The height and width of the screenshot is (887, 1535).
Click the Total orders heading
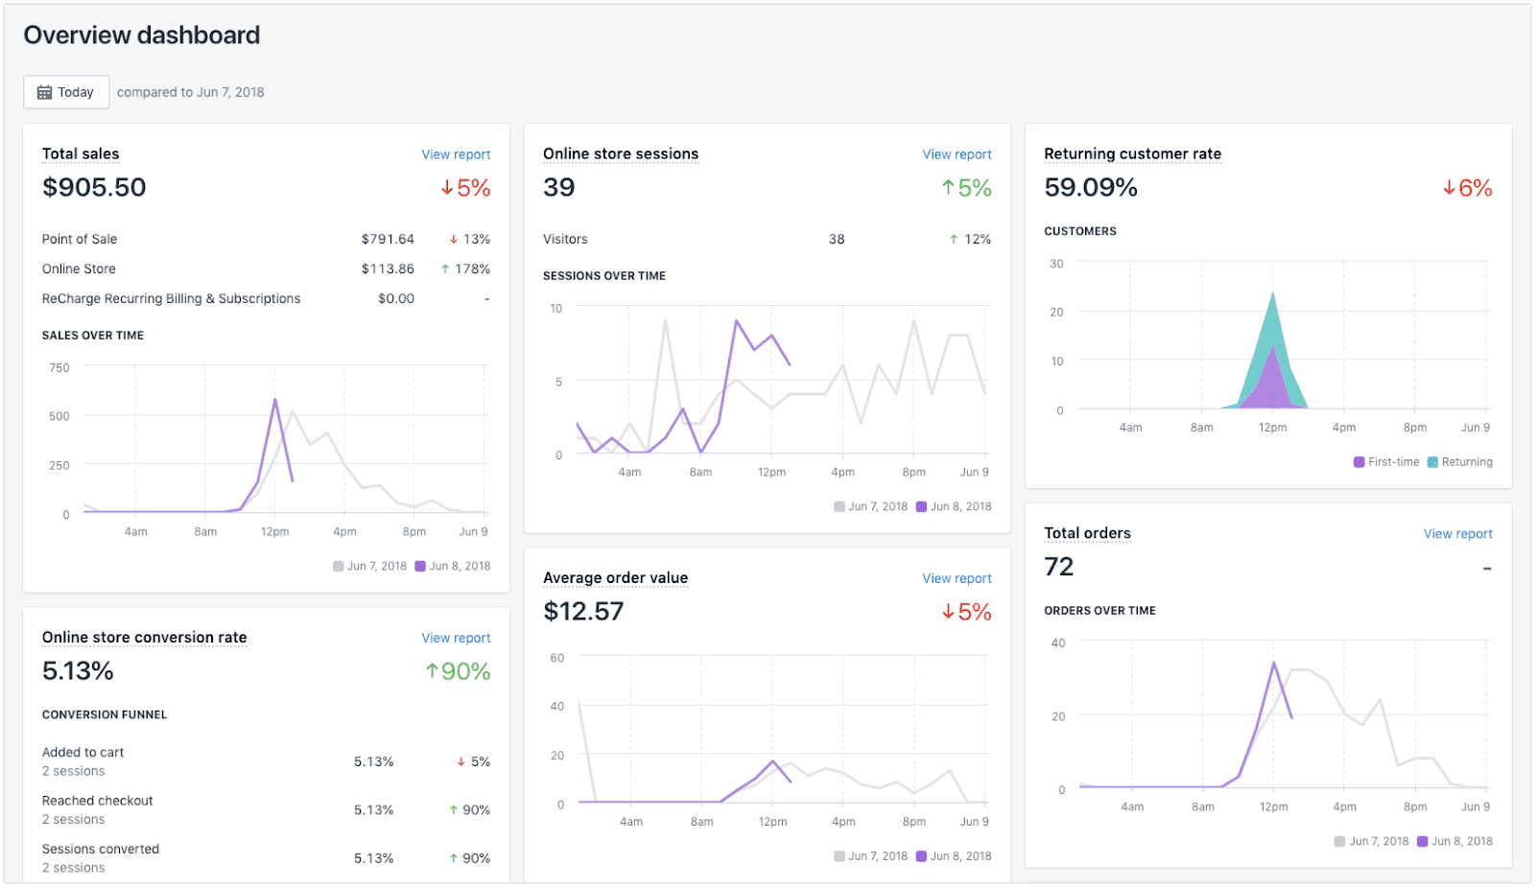(x=1087, y=533)
